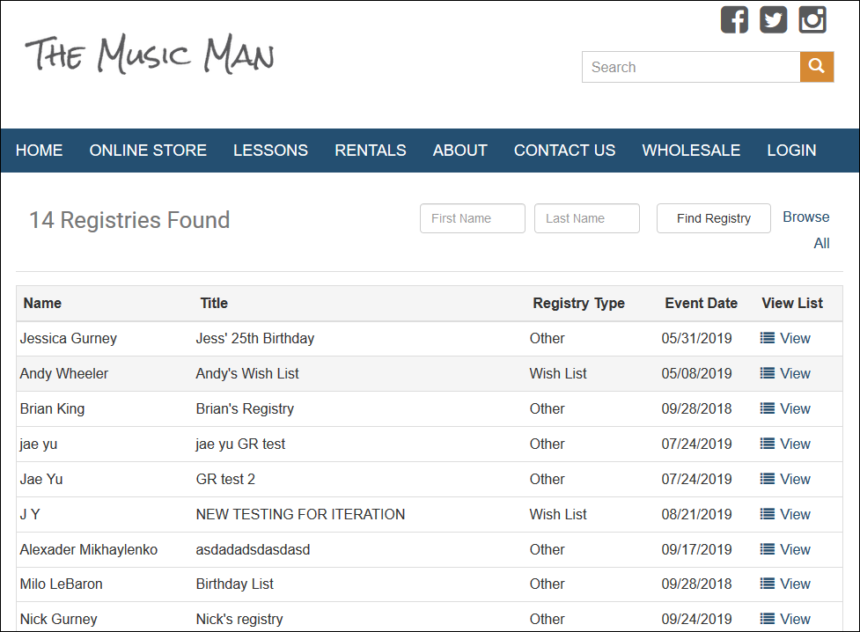Click the Browse All link
The width and height of the screenshot is (860, 632).
(x=806, y=230)
